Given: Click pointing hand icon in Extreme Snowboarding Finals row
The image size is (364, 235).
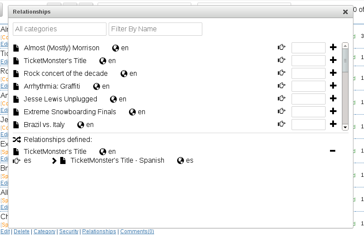Looking at the screenshot, I should pos(281,111).
